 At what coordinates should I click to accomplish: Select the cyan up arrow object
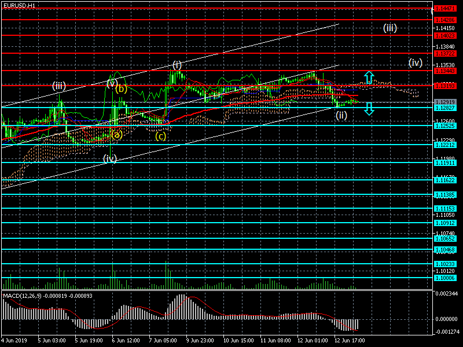[369, 77]
